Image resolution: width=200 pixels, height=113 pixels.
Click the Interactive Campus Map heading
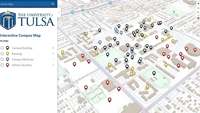click(x=20, y=35)
